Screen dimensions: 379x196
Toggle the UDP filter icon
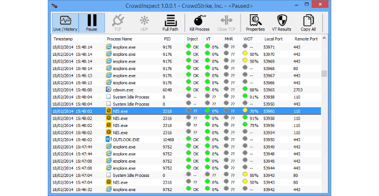pyautogui.click(x=144, y=23)
